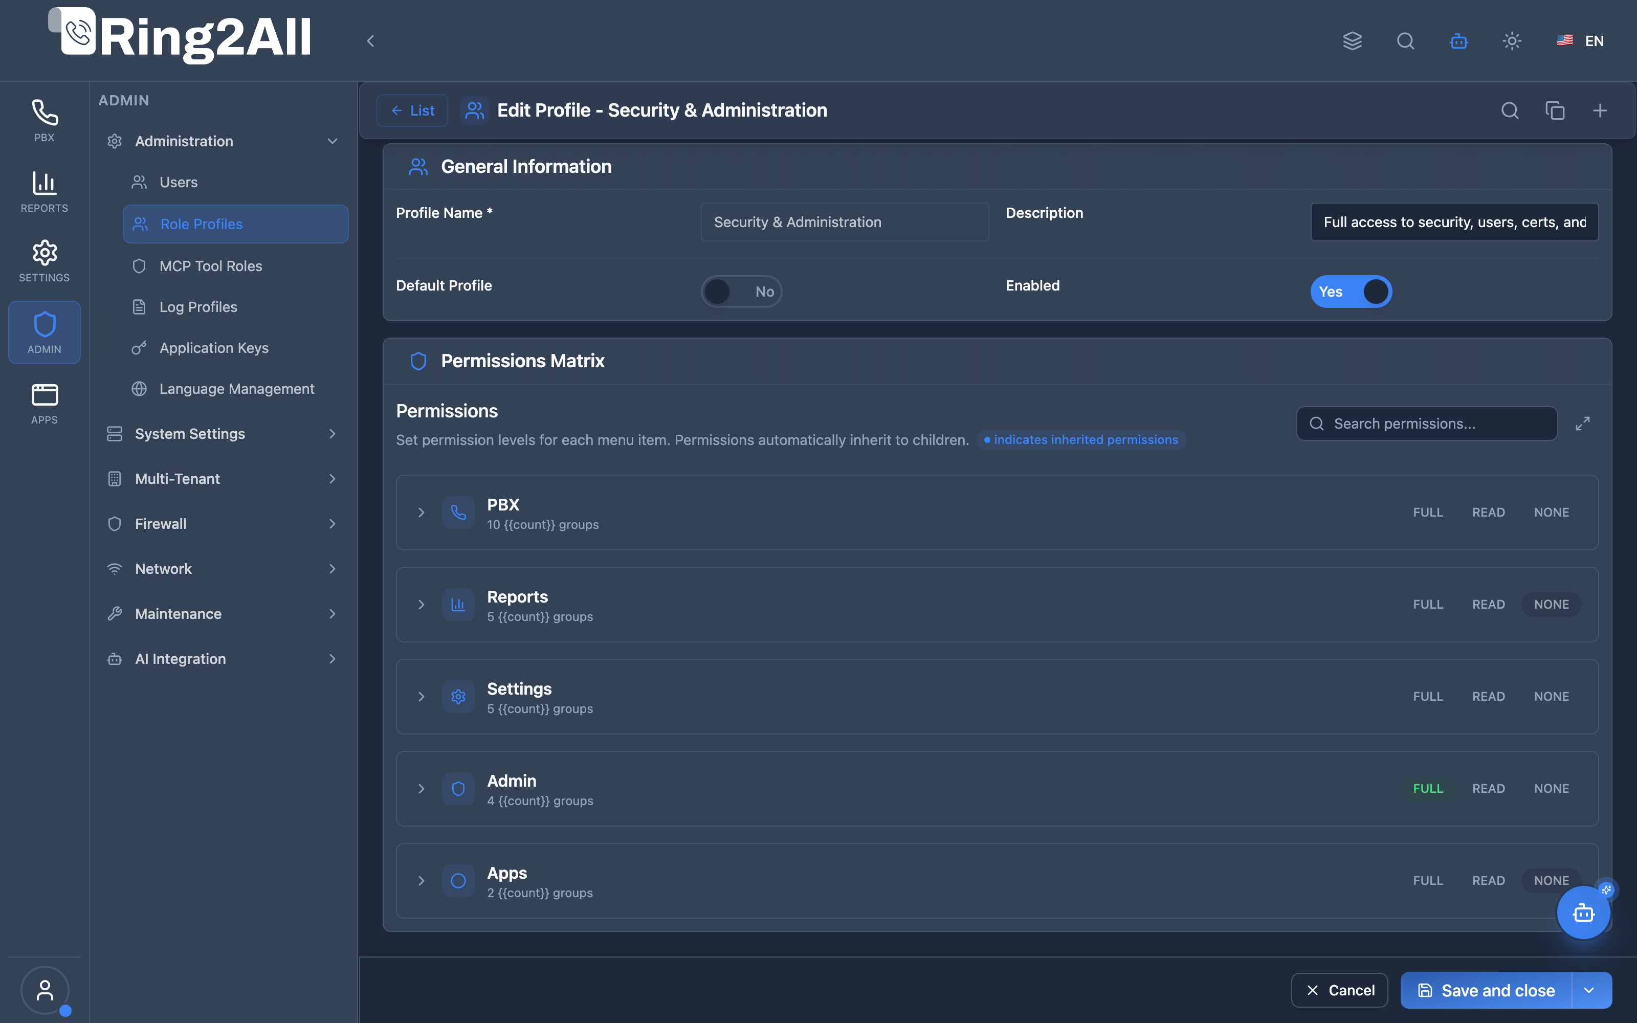
Task: Click the shield icon beside Permissions Matrix
Action: (x=418, y=361)
